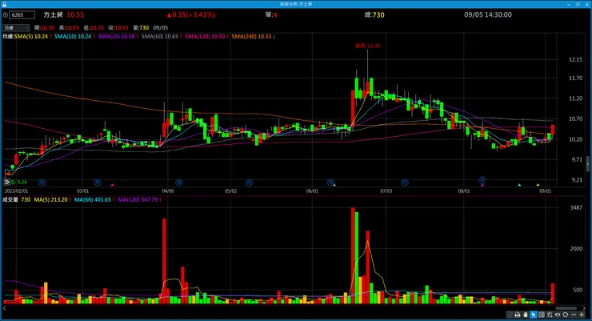Click the right scroll arrow at bottom
Screen dimensions: 592x321
point(584,308)
